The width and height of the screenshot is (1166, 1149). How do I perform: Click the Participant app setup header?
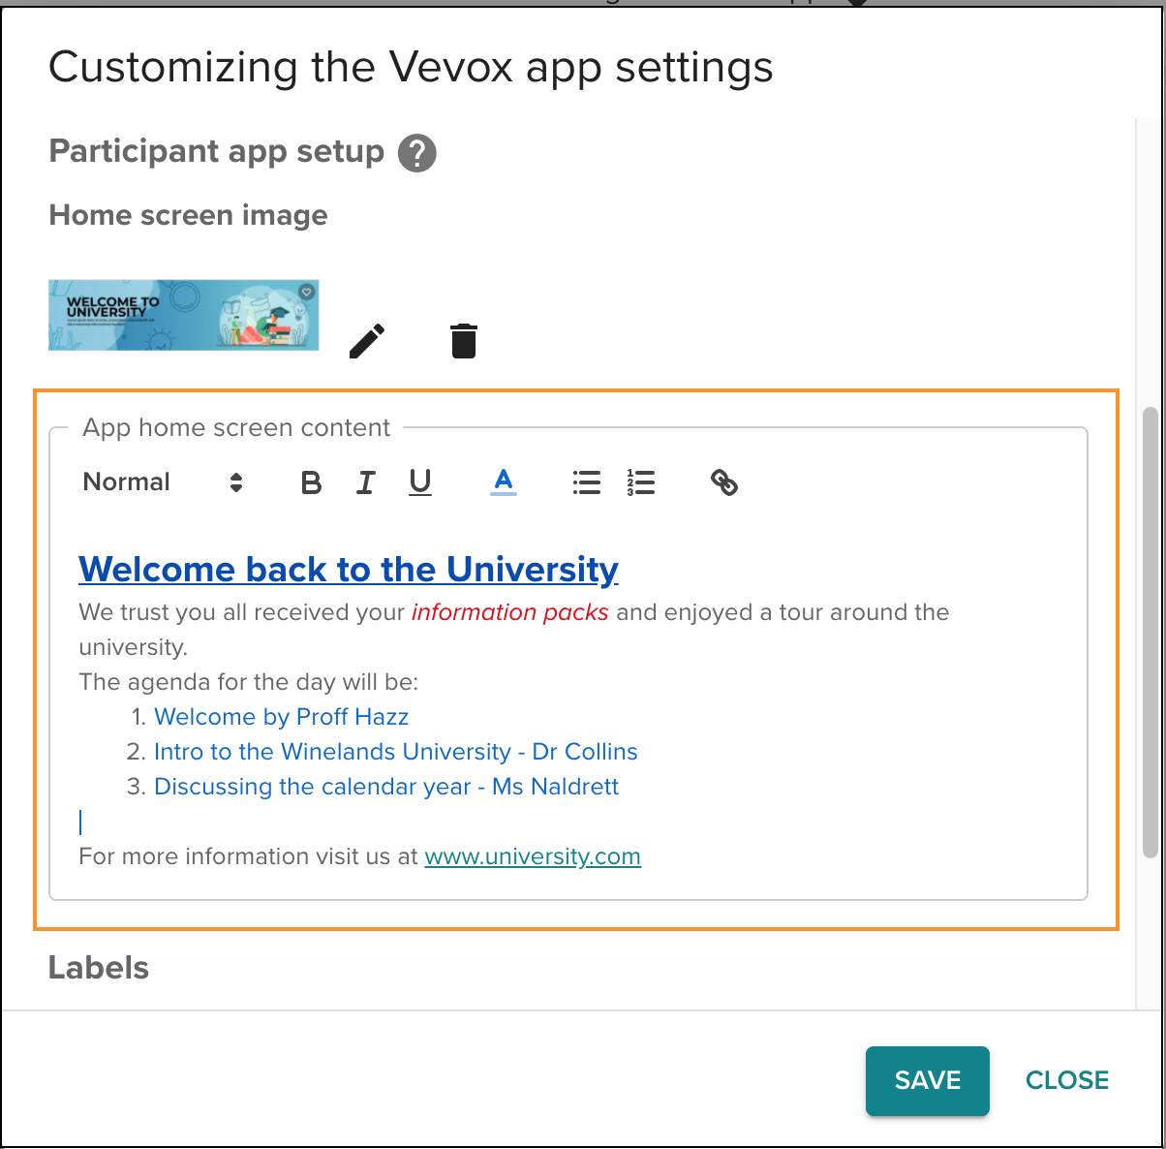pyautogui.click(x=216, y=152)
